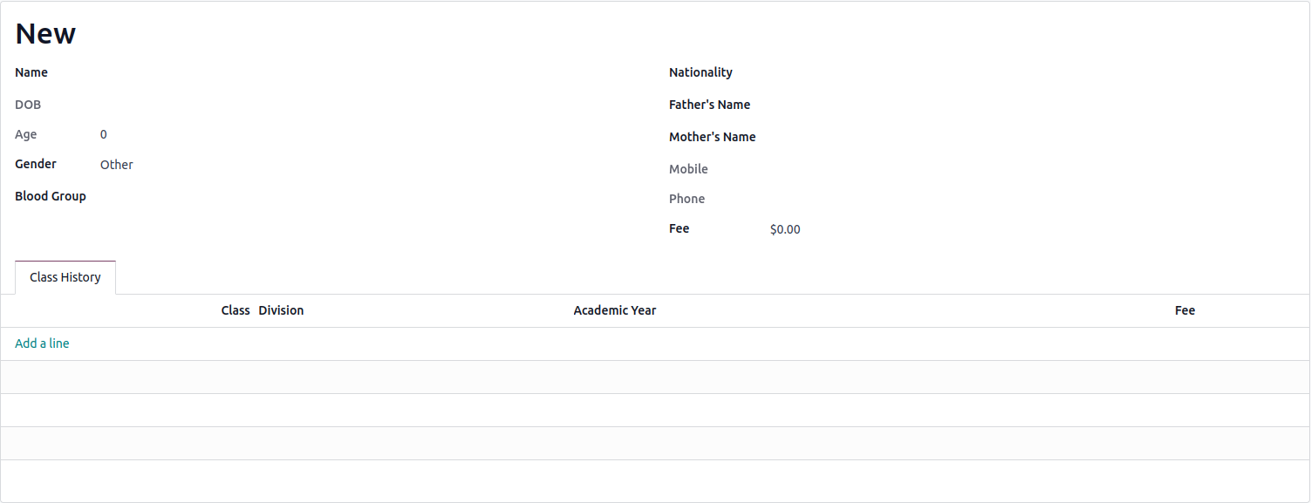Click the Gender field label
The height and width of the screenshot is (503, 1311).
tap(36, 164)
